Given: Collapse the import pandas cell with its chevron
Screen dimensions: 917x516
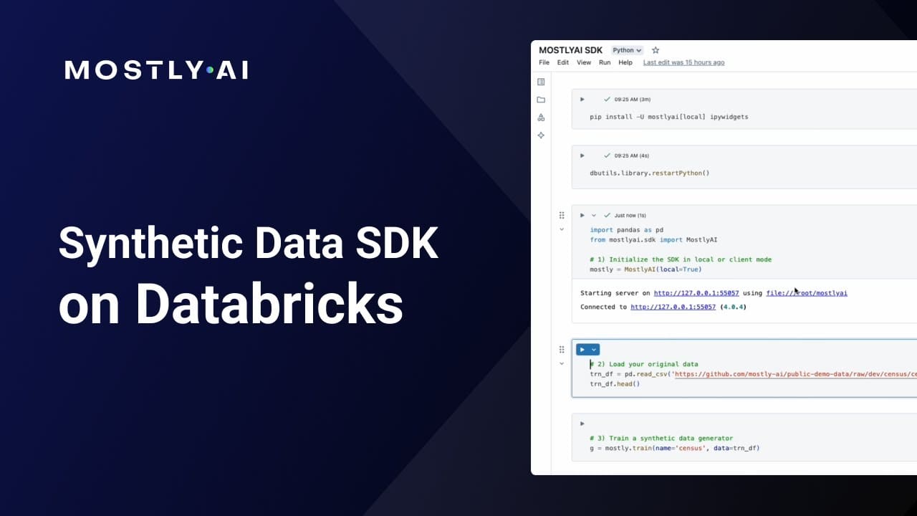Looking at the screenshot, I should tap(562, 229).
